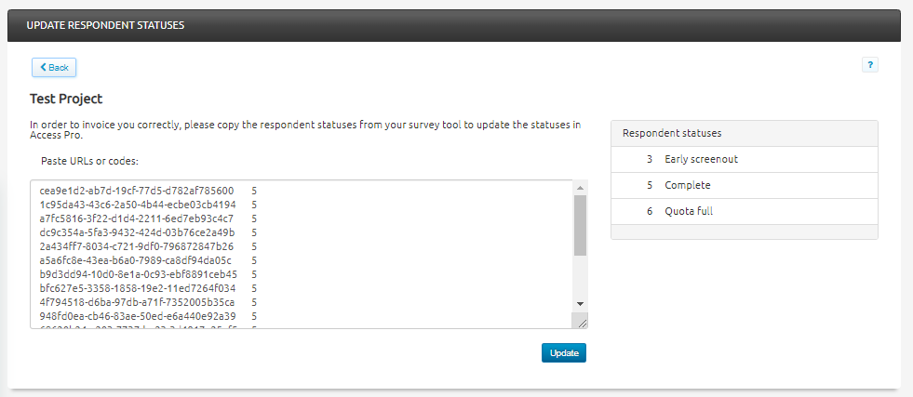Go back using the Back button
Viewport: 913px width, 397px height.
pos(54,67)
